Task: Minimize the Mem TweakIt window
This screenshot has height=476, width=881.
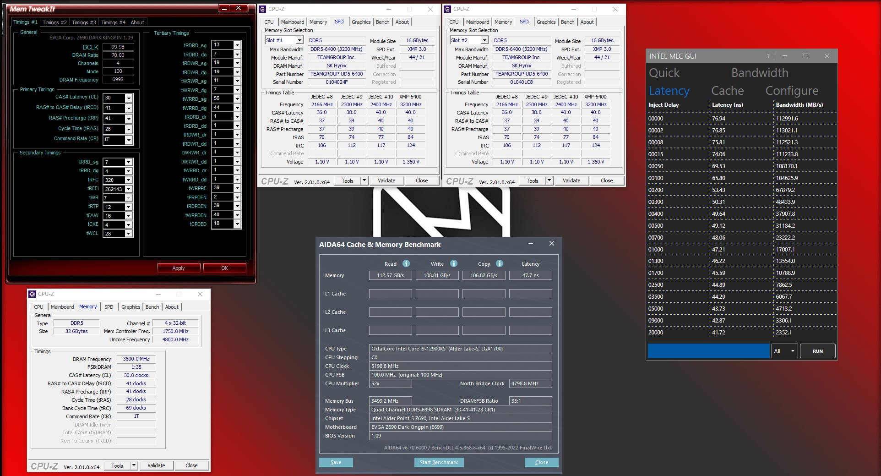Action: point(224,8)
